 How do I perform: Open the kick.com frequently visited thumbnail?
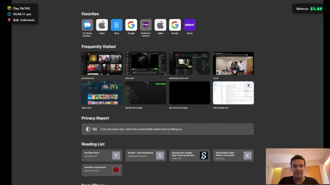click(x=146, y=63)
